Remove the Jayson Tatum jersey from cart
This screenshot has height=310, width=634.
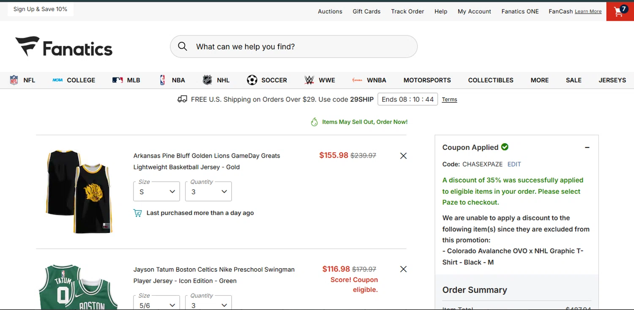coord(403,269)
